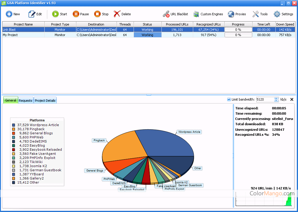The height and width of the screenshot is (212, 298).
Task: Click the New project icon
Action: 9,14
